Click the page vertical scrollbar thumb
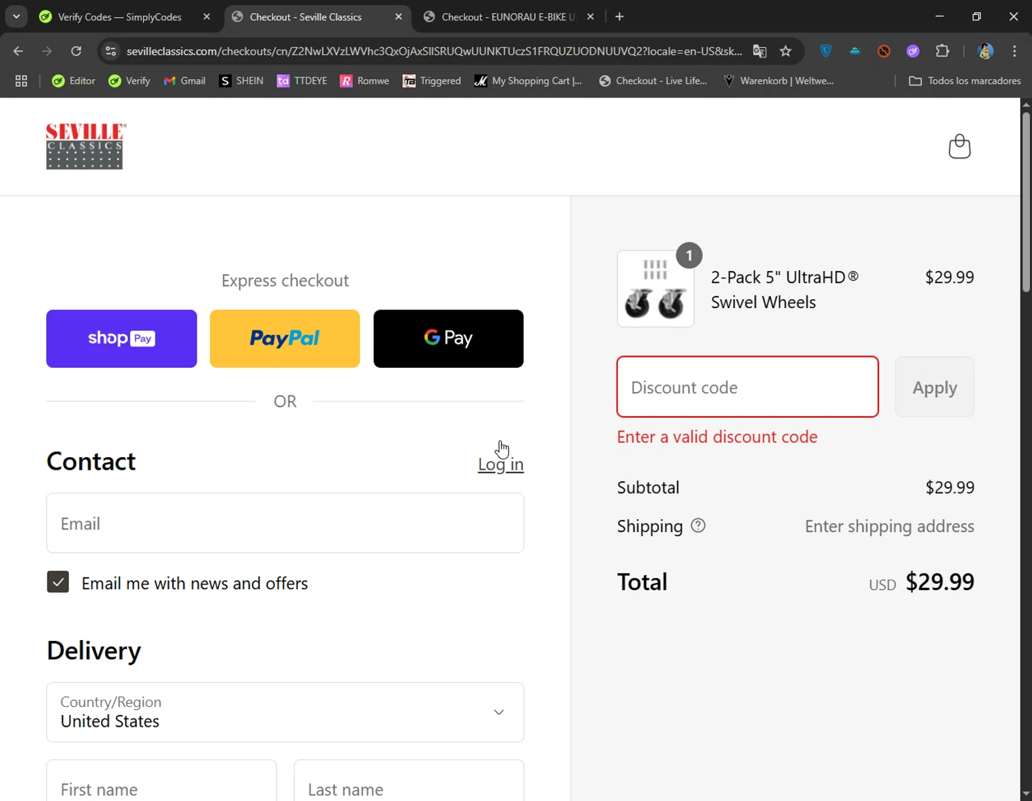1032x801 pixels. point(1026,201)
